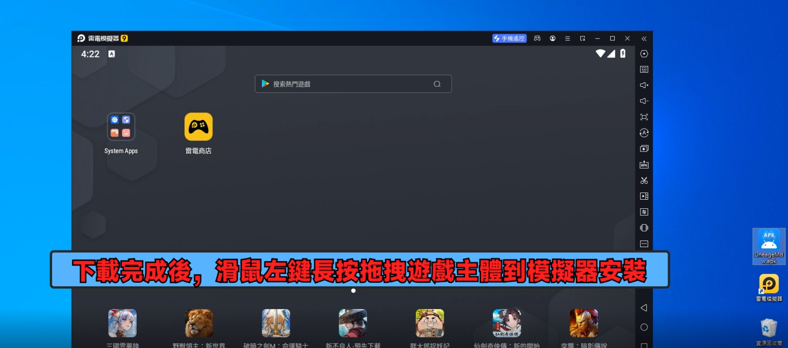Tap the Android home circle button
The image size is (788, 348).
644,327
